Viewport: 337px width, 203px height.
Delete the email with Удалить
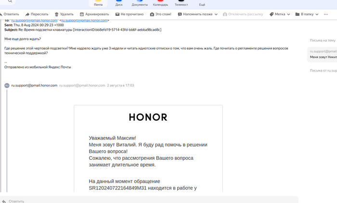[64, 14]
